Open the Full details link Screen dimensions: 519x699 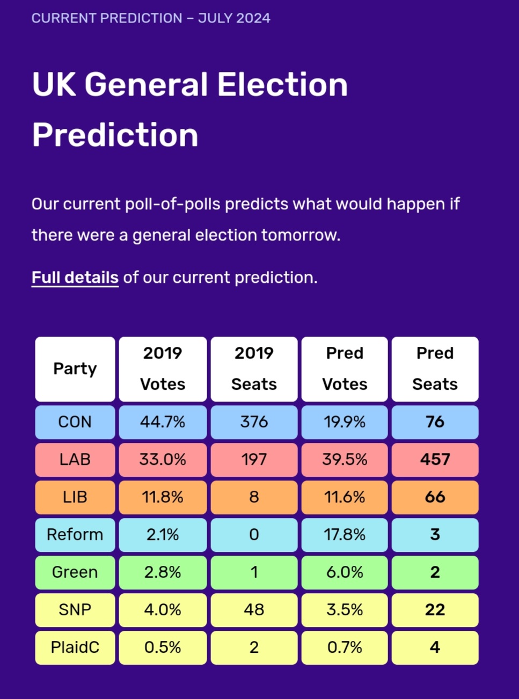pyautogui.click(x=75, y=278)
